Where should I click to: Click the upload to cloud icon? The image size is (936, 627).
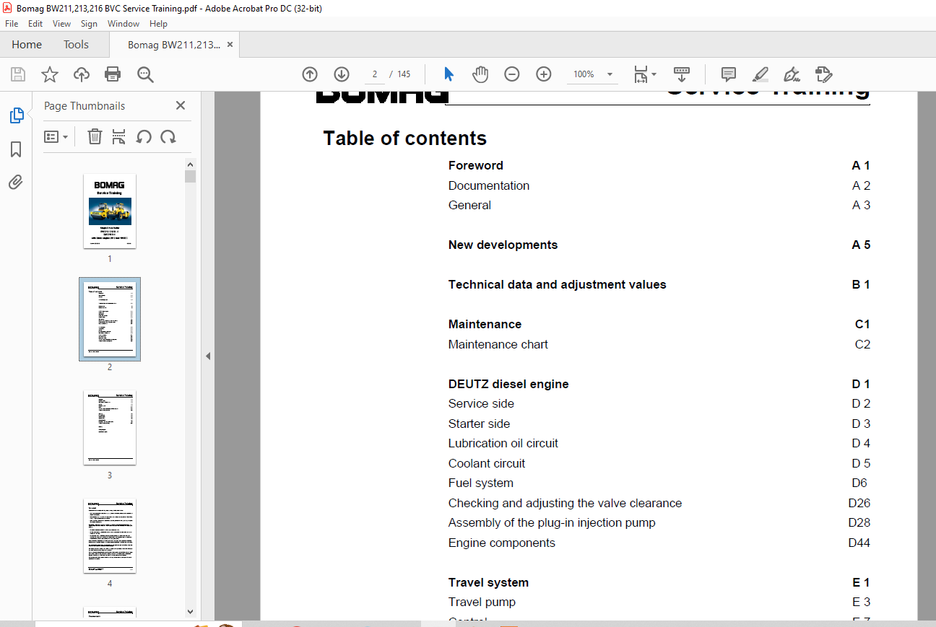click(x=82, y=74)
